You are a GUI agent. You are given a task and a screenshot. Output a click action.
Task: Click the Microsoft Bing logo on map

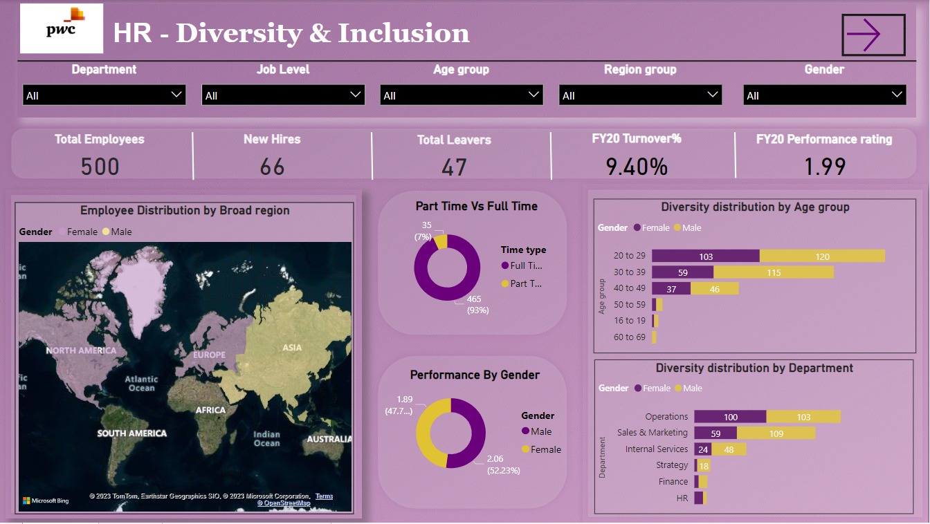(x=46, y=500)
